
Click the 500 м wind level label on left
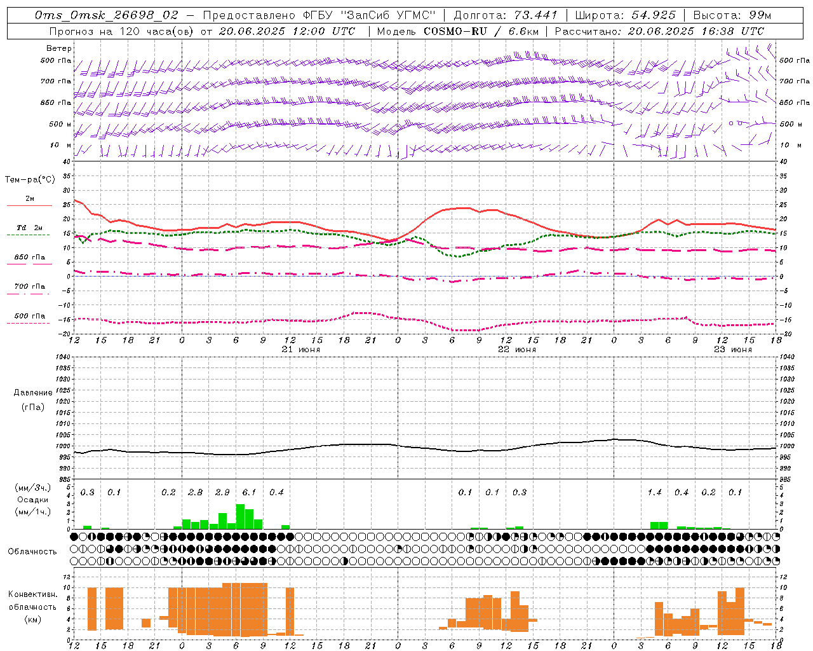pos(60,124)
